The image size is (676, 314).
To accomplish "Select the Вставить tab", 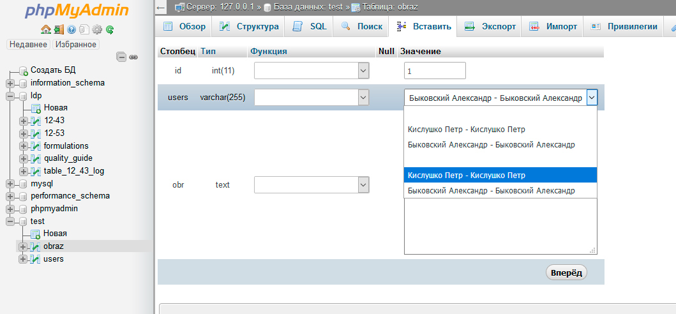I will (423, 26).
